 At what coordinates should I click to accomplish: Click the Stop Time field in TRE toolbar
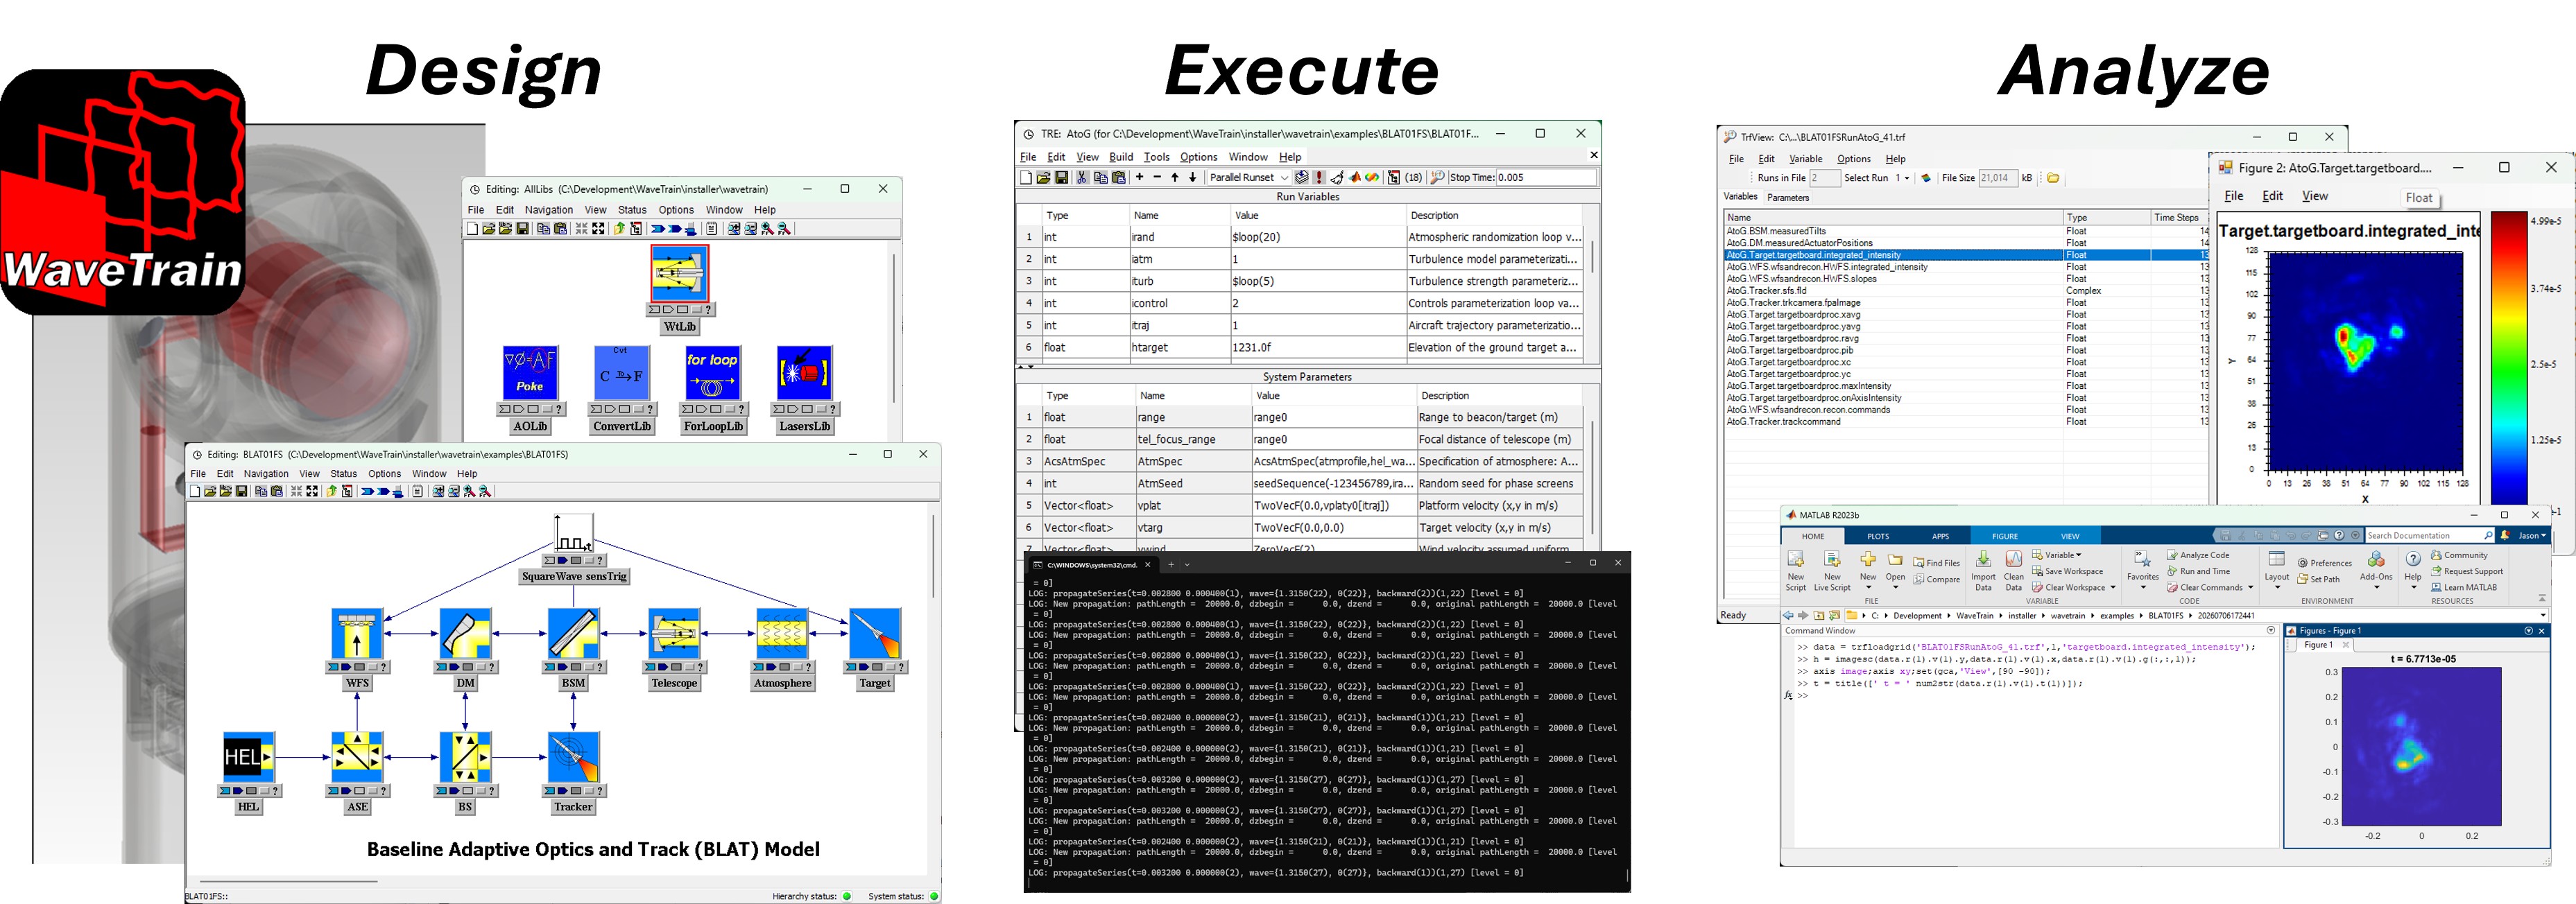click(x=1545, y=178)
